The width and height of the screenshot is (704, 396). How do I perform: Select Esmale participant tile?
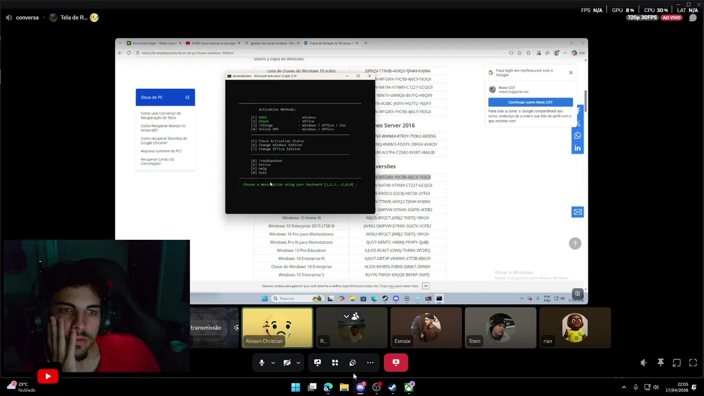coord(426,328)
